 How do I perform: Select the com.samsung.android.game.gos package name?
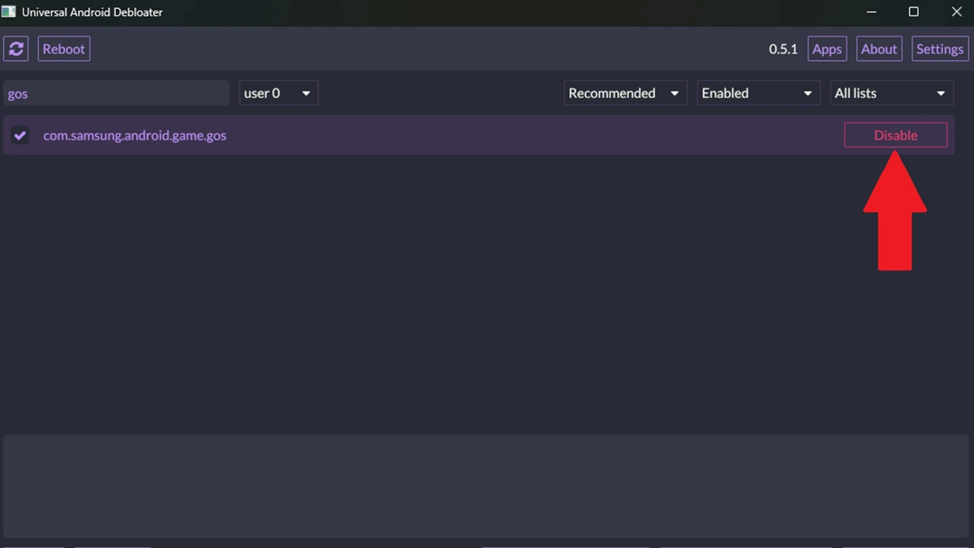point(135,136)
